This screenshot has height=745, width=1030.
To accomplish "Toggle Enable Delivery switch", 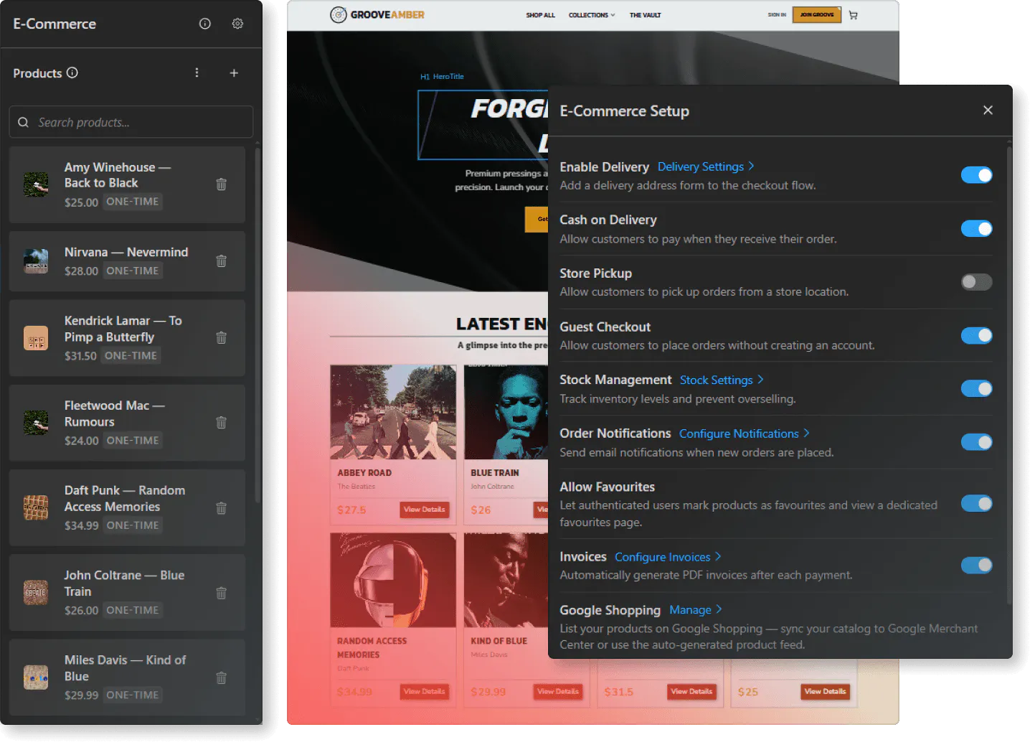I will click(x=976, y=175).
